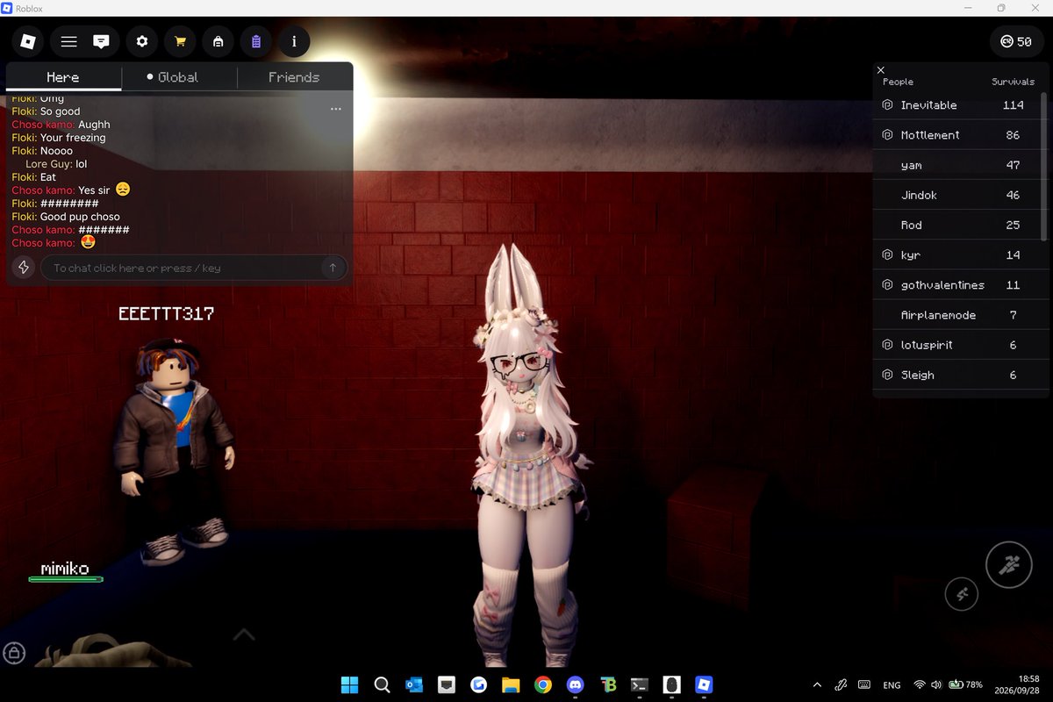1053x702 pixels.
Task: Send chat message with the arrow button
Action: (333, 268)
